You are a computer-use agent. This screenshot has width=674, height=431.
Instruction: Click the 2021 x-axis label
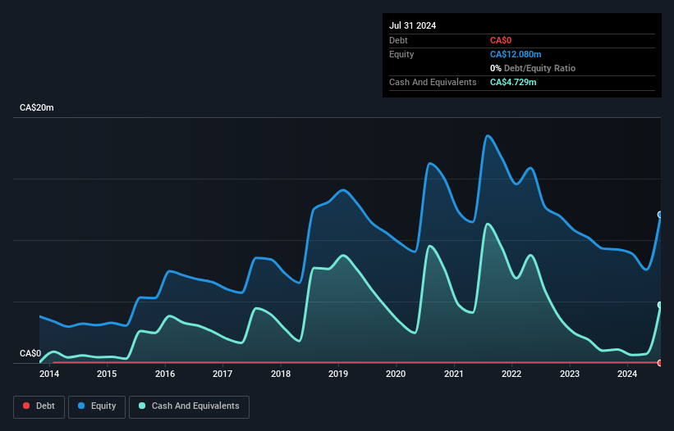coord(454,374)
